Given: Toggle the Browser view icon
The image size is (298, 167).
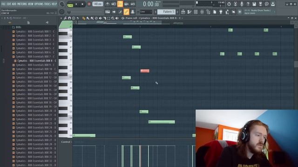Looking at the screenshot, I should (208, 12).
